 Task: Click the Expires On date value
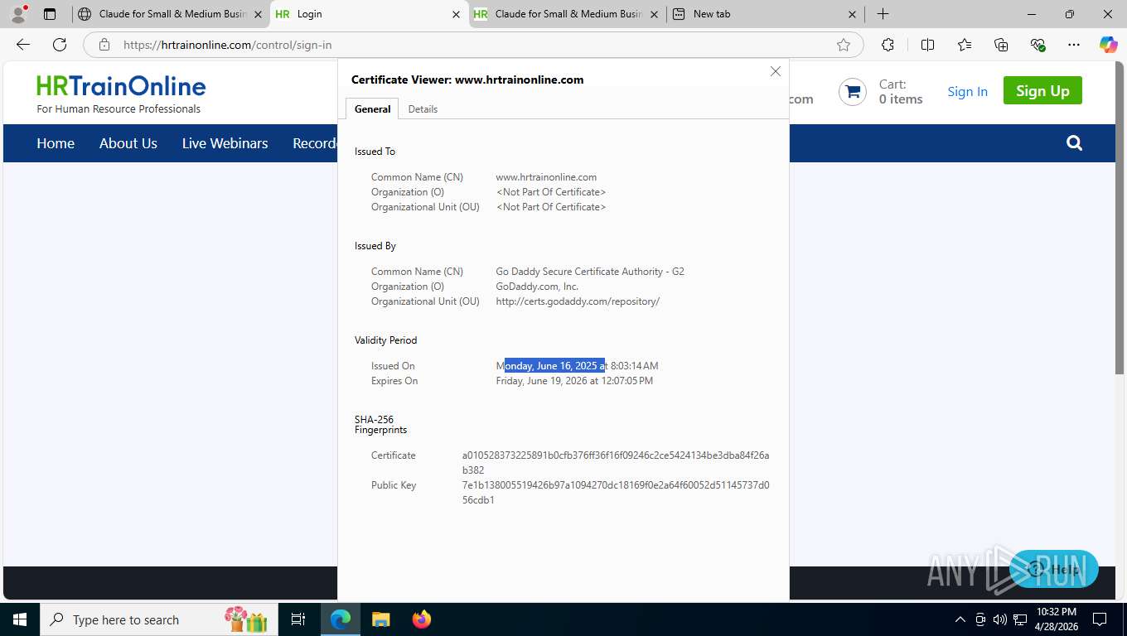tap(574, 381)
